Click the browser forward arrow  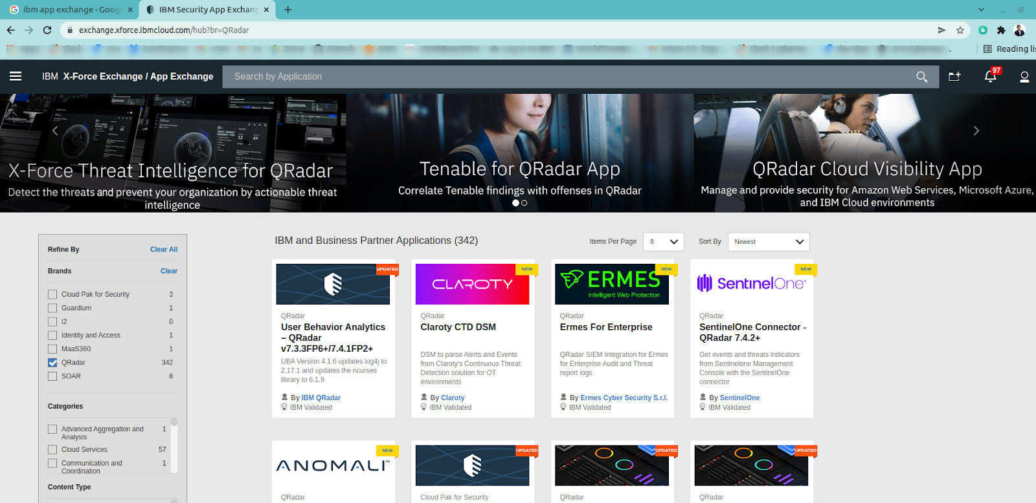pos(28,30)
